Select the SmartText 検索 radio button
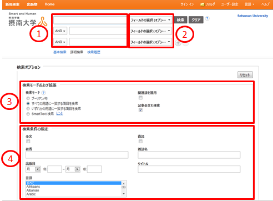 click(28, 114)
